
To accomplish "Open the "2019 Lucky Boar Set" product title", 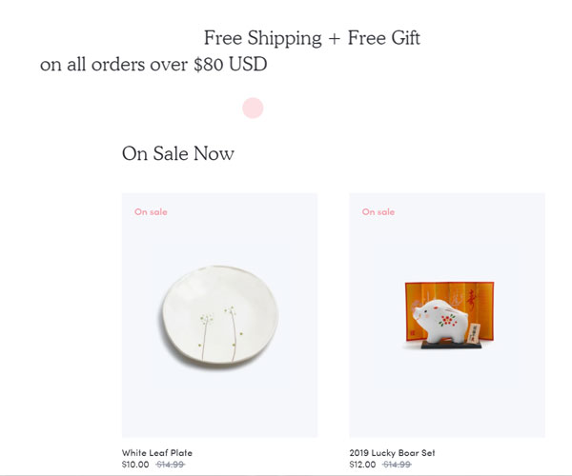I will pyautogui.click(x=394, y=452).
